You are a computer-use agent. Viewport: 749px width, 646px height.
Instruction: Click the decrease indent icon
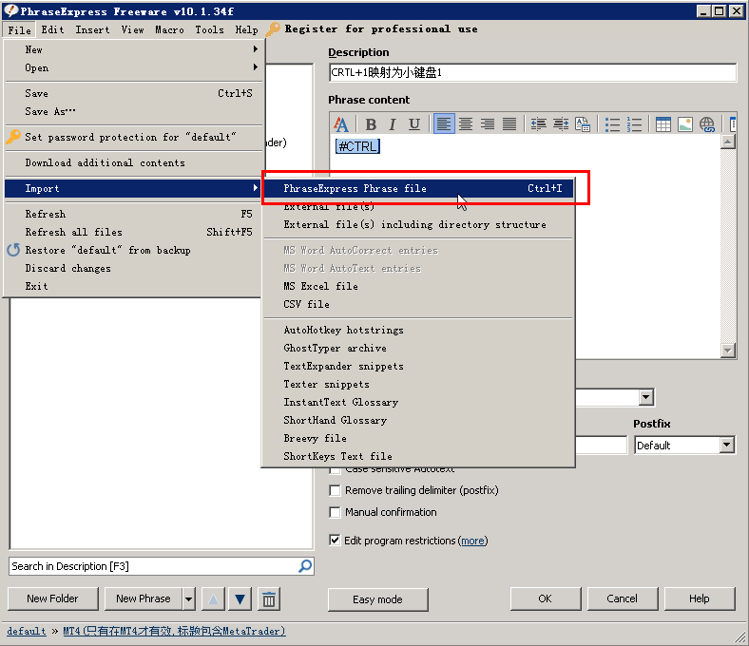pos(539,124)
